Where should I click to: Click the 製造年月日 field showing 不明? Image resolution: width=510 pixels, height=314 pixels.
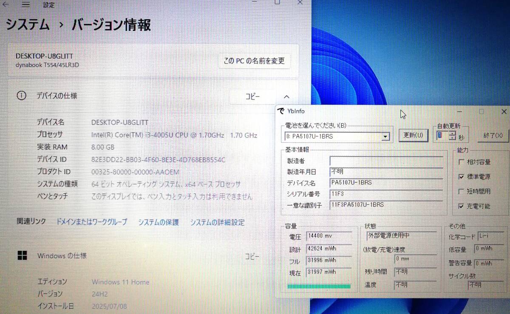(x=386, y=172)
